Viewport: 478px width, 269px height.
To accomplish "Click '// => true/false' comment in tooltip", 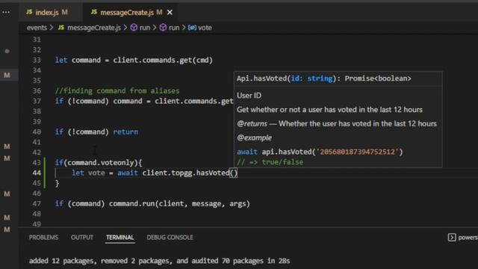I will [270, 162].
